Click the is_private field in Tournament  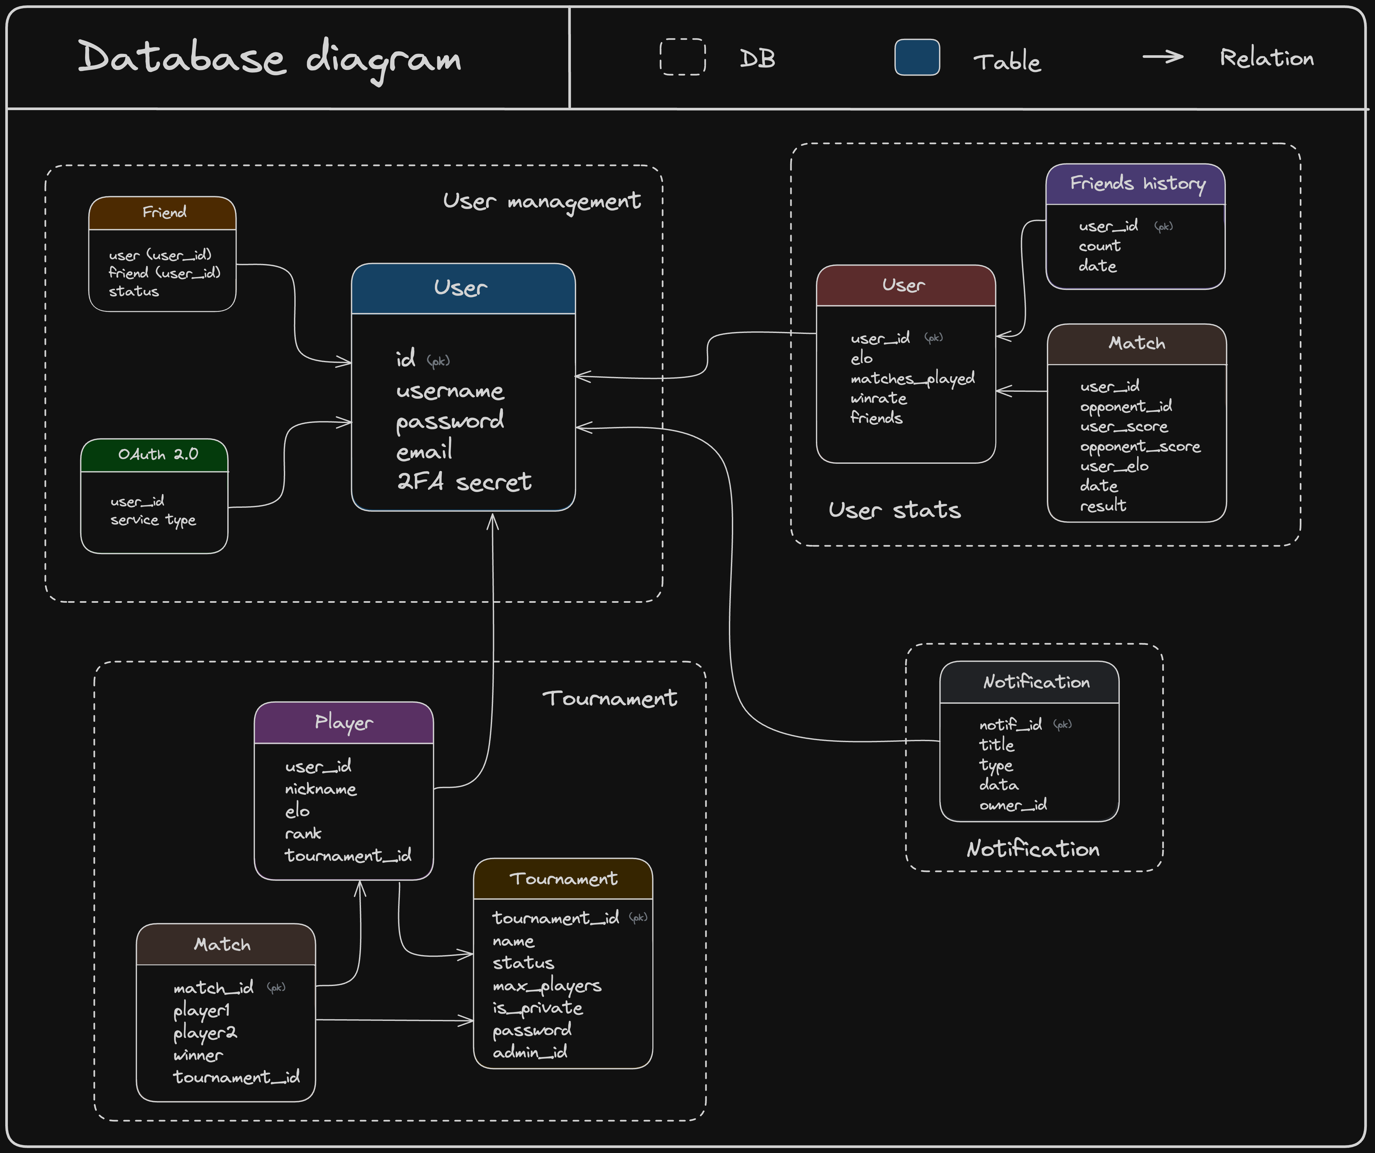[538, 1008]
